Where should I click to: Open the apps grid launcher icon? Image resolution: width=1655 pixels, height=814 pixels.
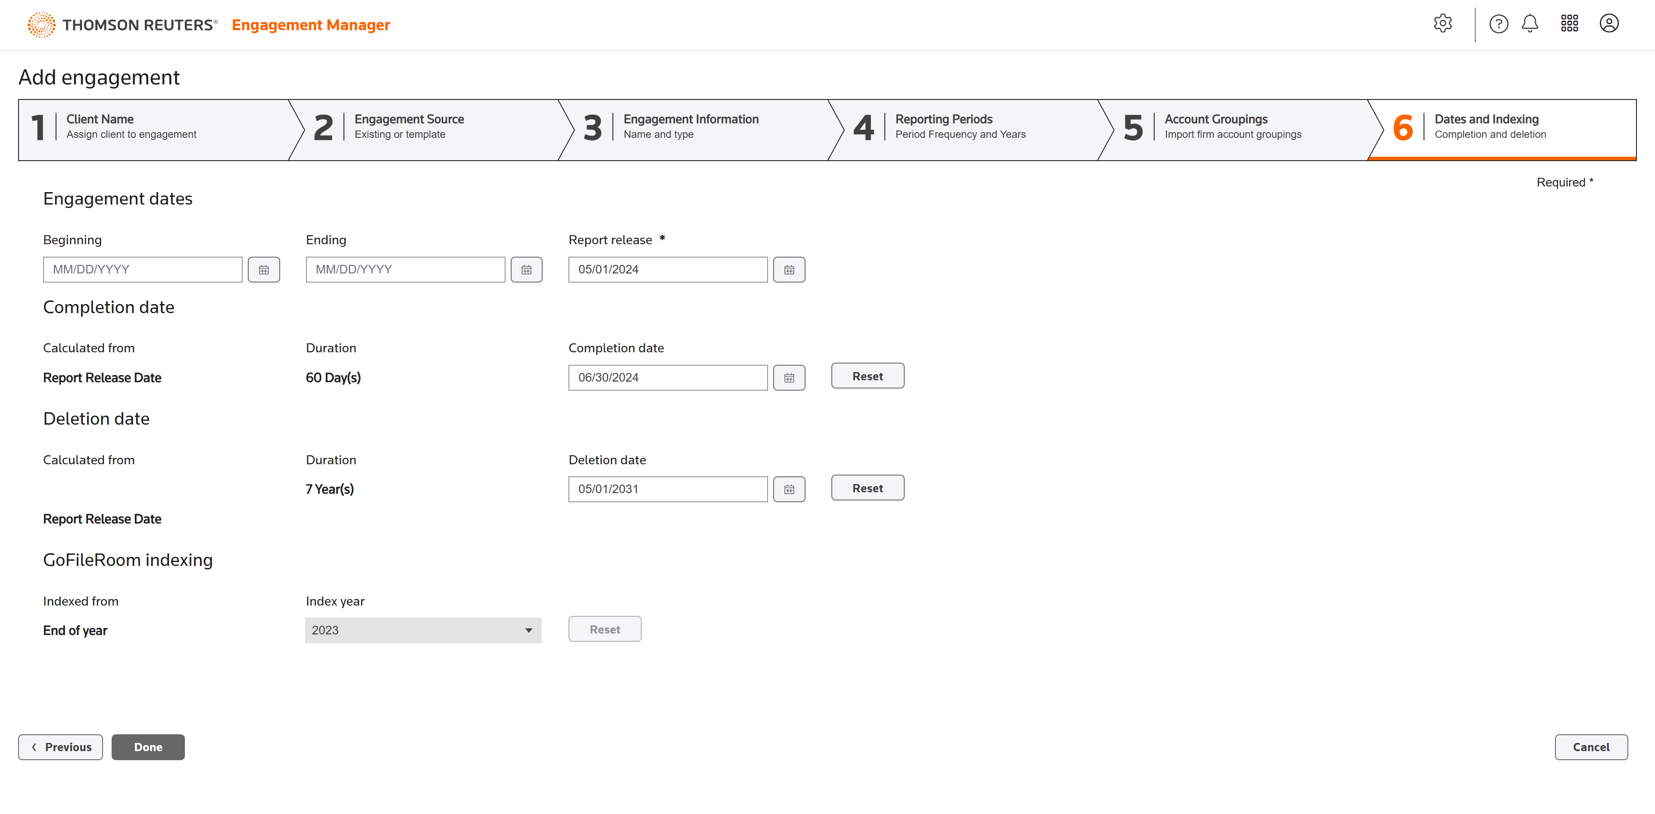(1569, 24)
